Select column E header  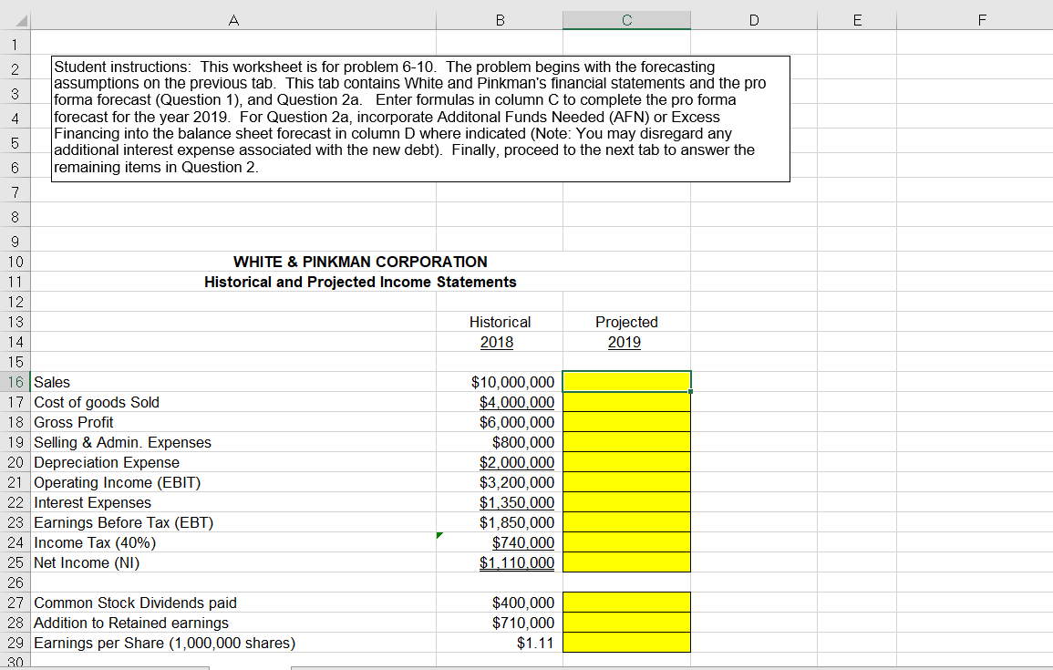tap(857, 20)
